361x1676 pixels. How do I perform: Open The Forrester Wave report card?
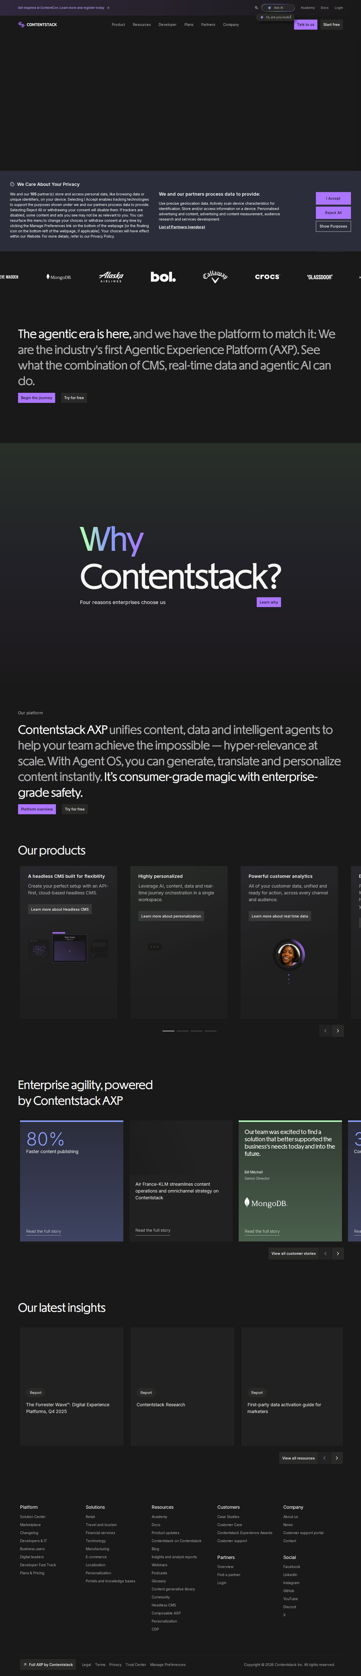[71, 1386]
